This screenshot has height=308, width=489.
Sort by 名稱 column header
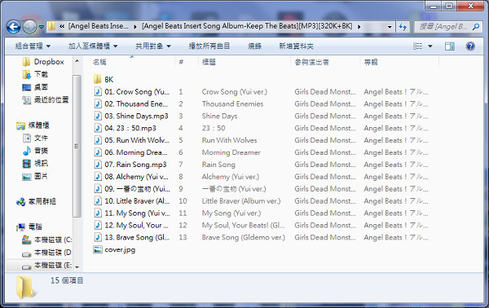(x=99, y=62)
